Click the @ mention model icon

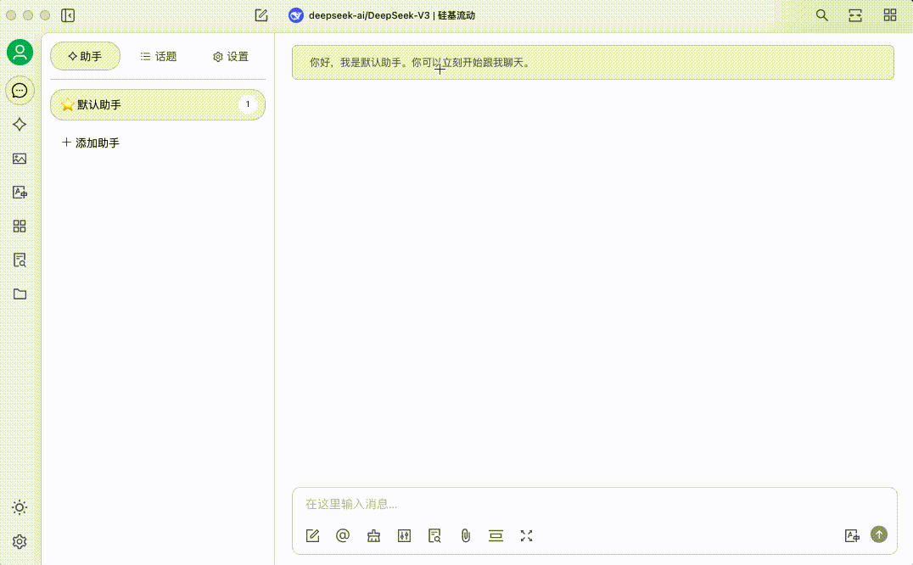[x=343, y=535]
